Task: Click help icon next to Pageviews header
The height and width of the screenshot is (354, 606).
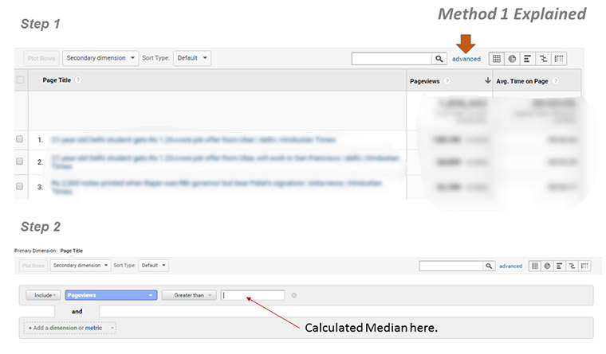Action: pos(447,81)
